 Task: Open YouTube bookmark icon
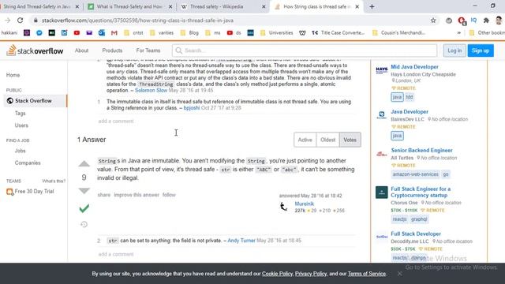pyautogui.click(x=77, y=33)
